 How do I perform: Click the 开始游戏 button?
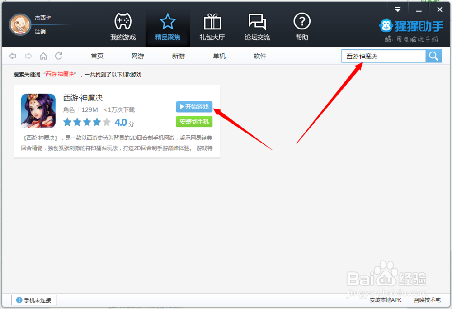[x=194, y=107]
